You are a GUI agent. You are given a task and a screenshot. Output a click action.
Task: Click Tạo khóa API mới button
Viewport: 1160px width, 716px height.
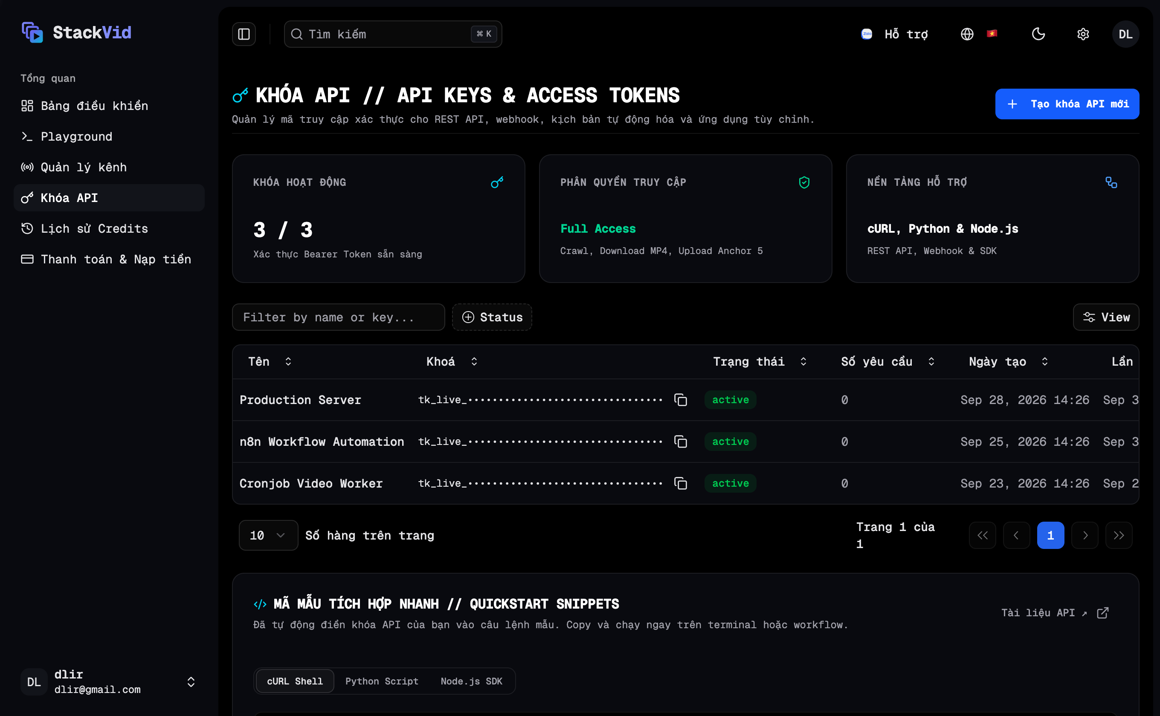tap(1067, 104)
